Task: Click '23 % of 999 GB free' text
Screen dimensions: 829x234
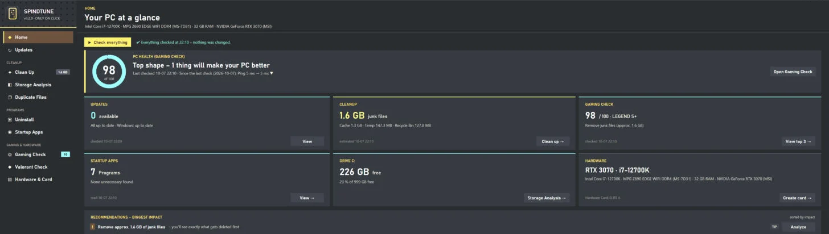Action: tap(357, 181)
